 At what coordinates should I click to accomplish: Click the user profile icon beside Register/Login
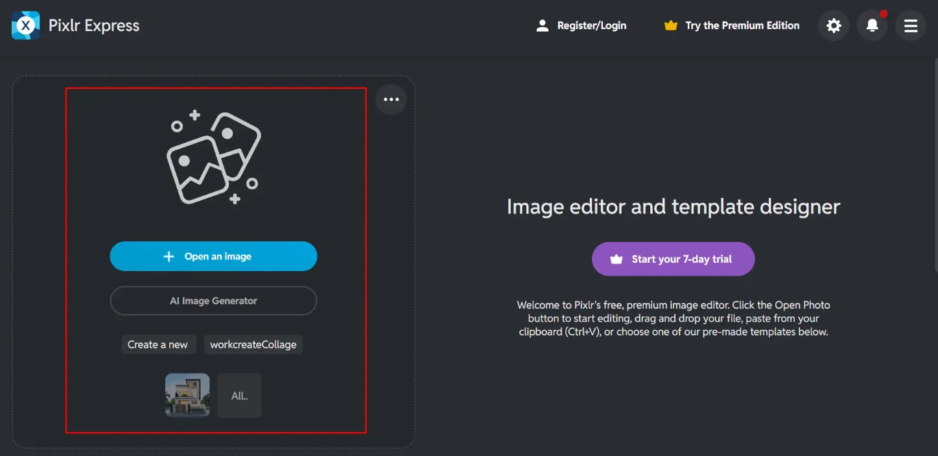543,25
